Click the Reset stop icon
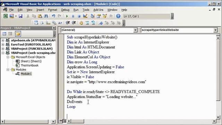222x125 pixels. [79, 16]
